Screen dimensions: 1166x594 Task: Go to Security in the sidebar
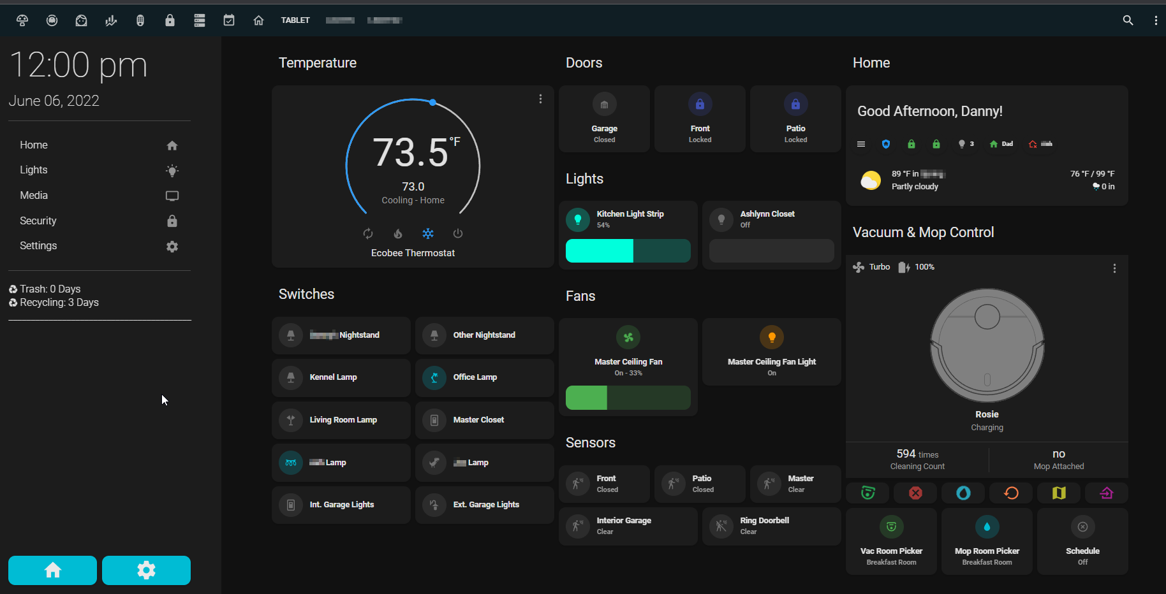click(x=99, y=221)
